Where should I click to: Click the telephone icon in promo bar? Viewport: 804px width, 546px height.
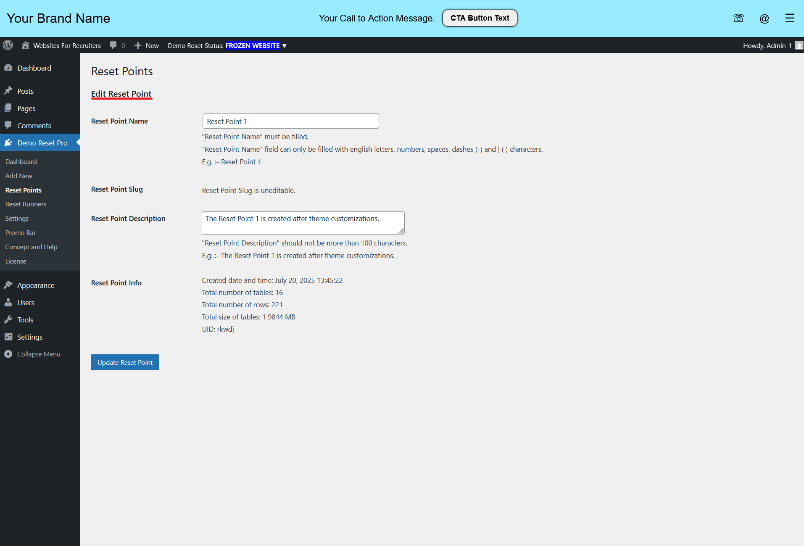click(x=738, y=18)
